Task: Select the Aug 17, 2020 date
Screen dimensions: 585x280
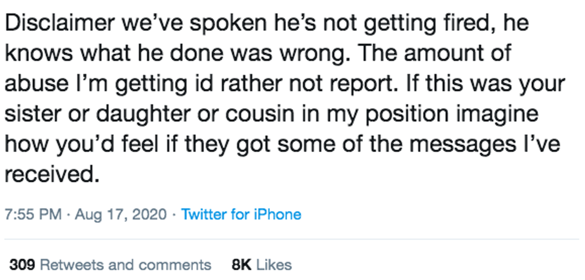Action: click(121, 215)
